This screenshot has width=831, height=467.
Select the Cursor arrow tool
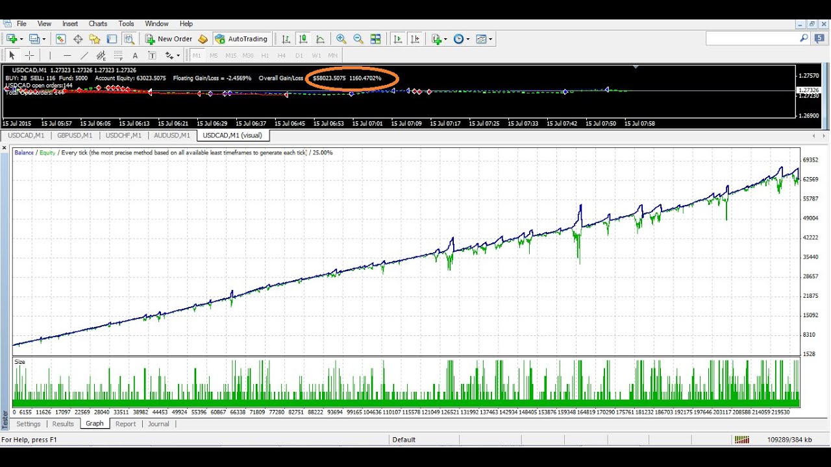tap(12, 56)
